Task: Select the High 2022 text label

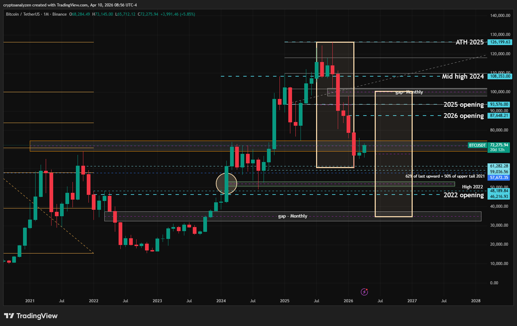Action: pyautogui.click(x=472, y=187)
